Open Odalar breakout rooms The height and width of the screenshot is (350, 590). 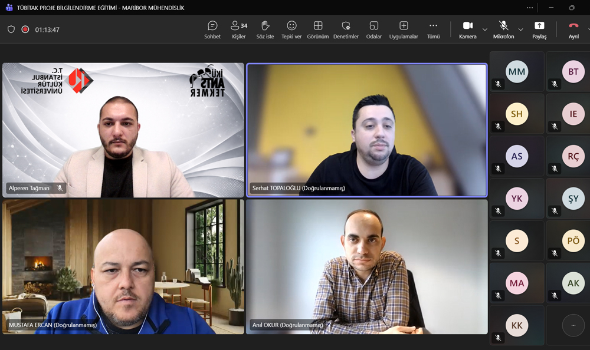click(373, 29)
